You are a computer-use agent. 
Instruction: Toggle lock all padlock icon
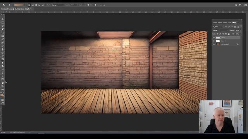click(229, 34)
